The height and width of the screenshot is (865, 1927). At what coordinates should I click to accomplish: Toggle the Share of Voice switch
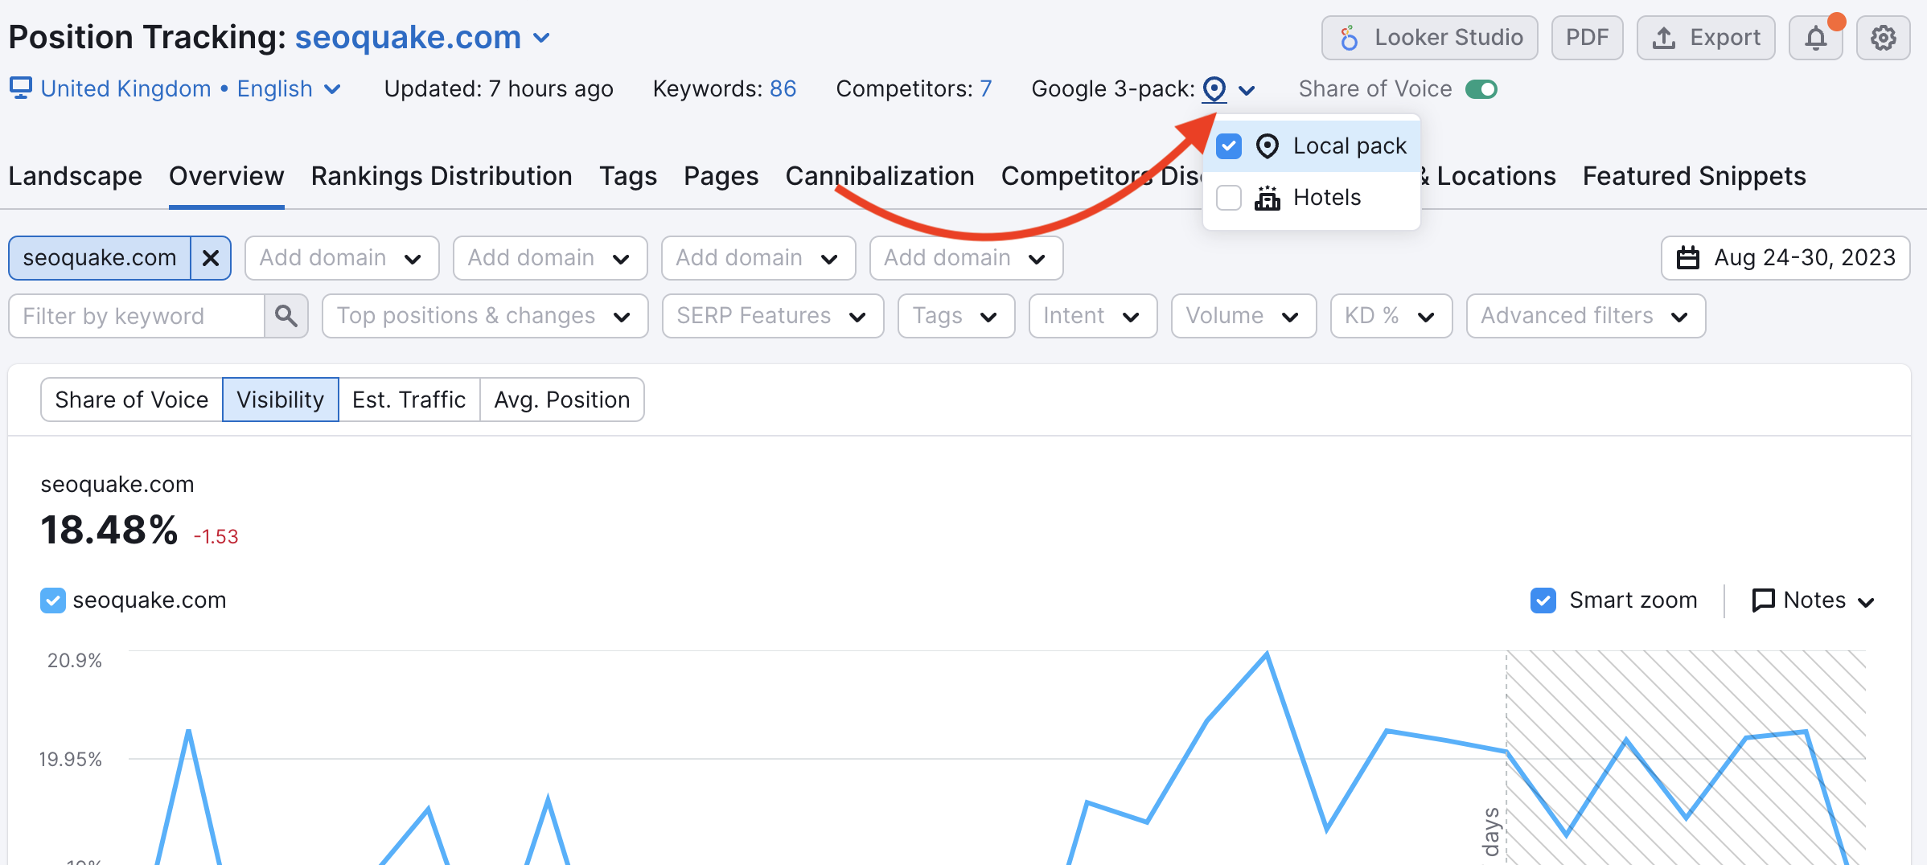(1481, 89)
